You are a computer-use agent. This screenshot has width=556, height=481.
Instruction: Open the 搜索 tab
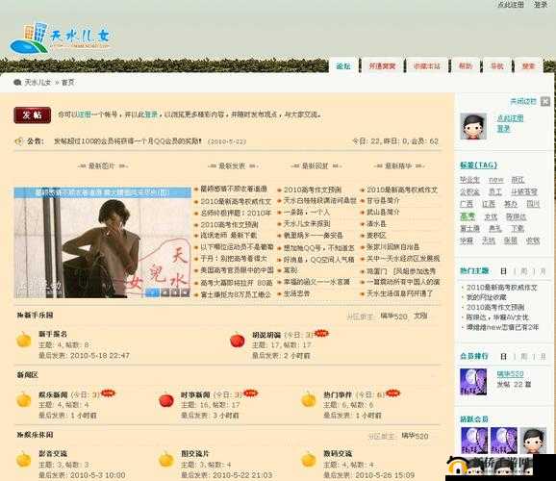point(528,66)
